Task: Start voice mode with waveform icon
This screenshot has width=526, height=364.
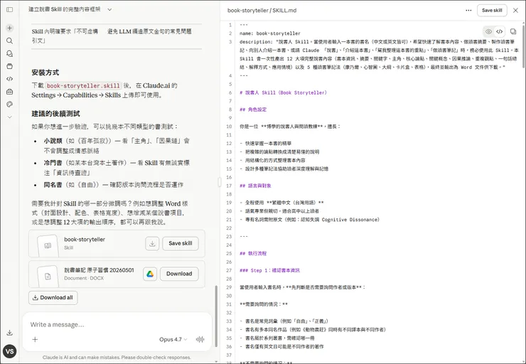Action: [x=200, y=339]
